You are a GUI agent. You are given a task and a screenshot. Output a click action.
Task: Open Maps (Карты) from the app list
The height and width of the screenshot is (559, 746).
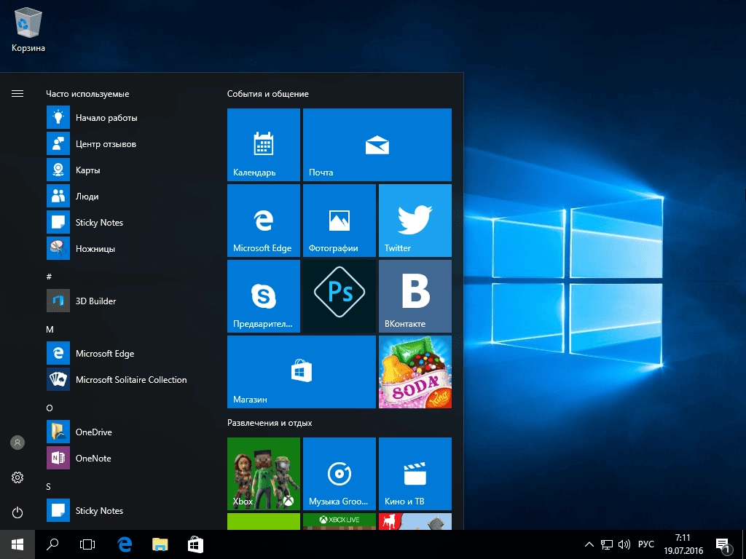coord(128,170)
